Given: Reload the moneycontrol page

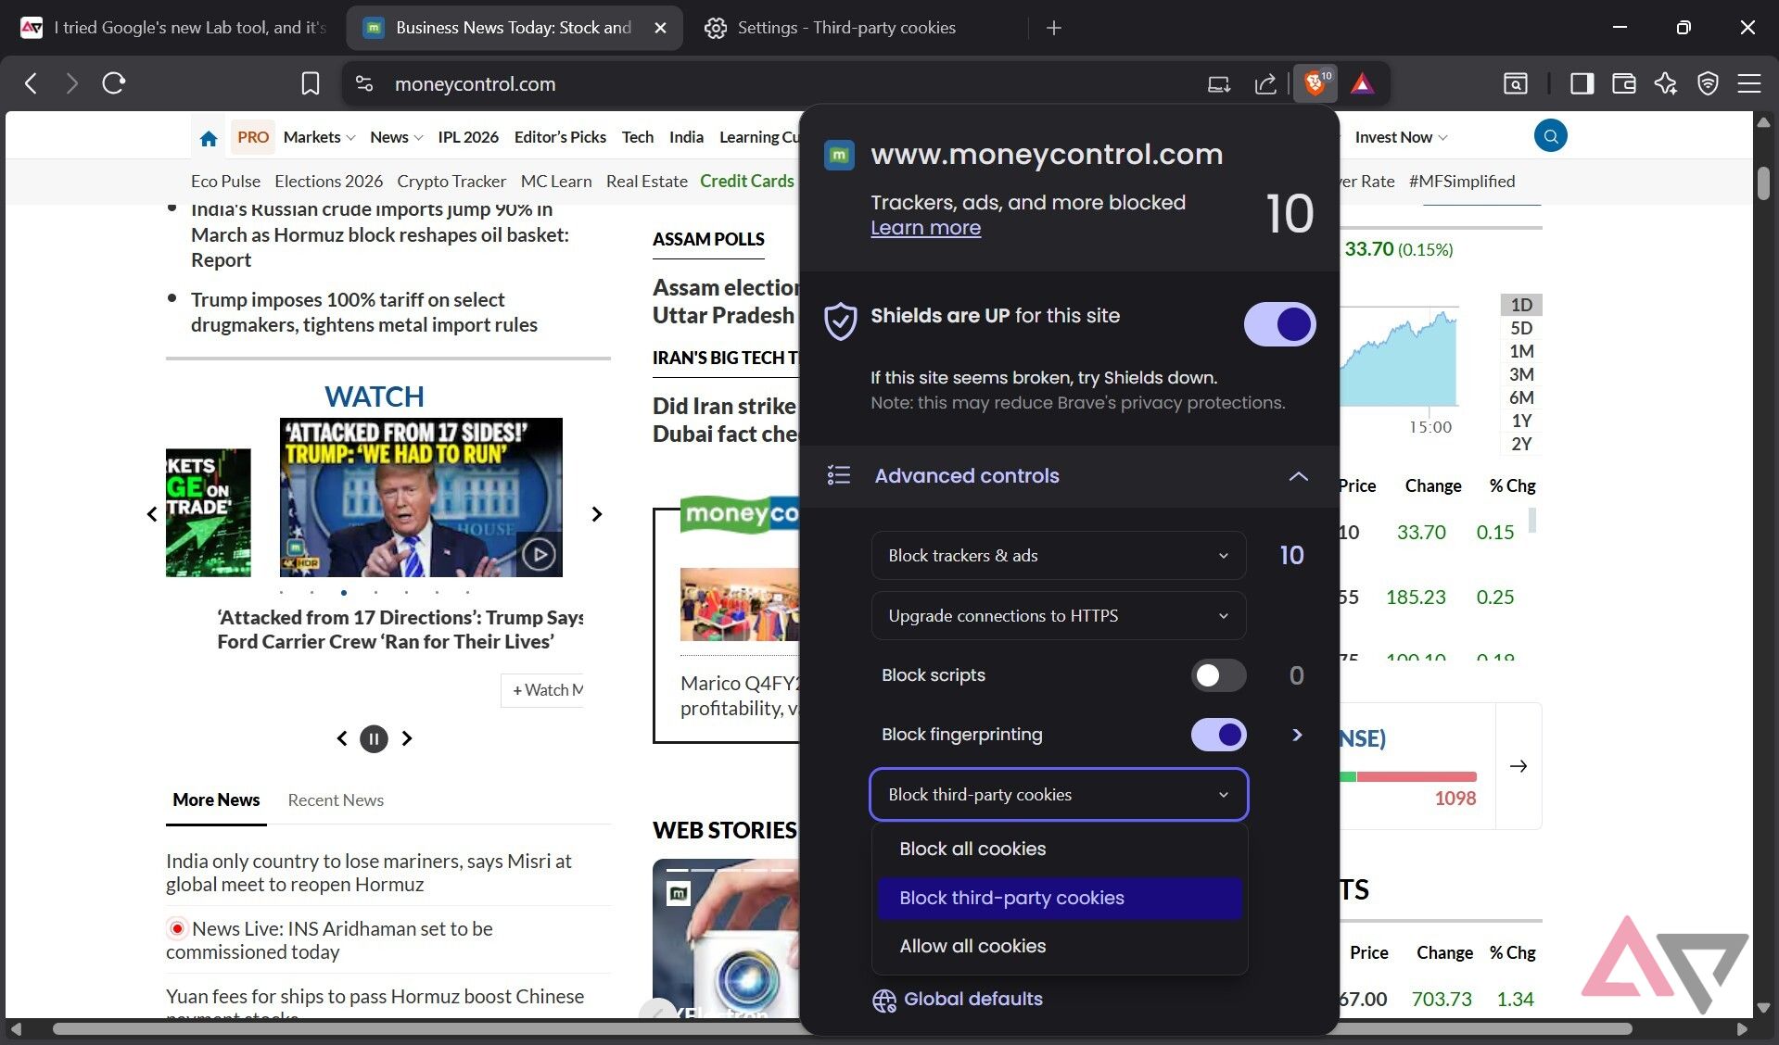Looking at the screenshot, I should click(114, 83).
